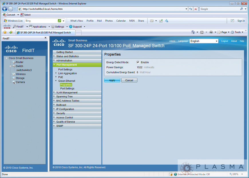Toggle the Energy Detect Mode Enable checkbox
This screenshot has width=249, height=178.
[138, 62]
